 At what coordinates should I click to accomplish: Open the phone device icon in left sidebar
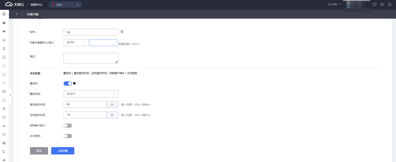pyautogui.click(x=4, y=151)
